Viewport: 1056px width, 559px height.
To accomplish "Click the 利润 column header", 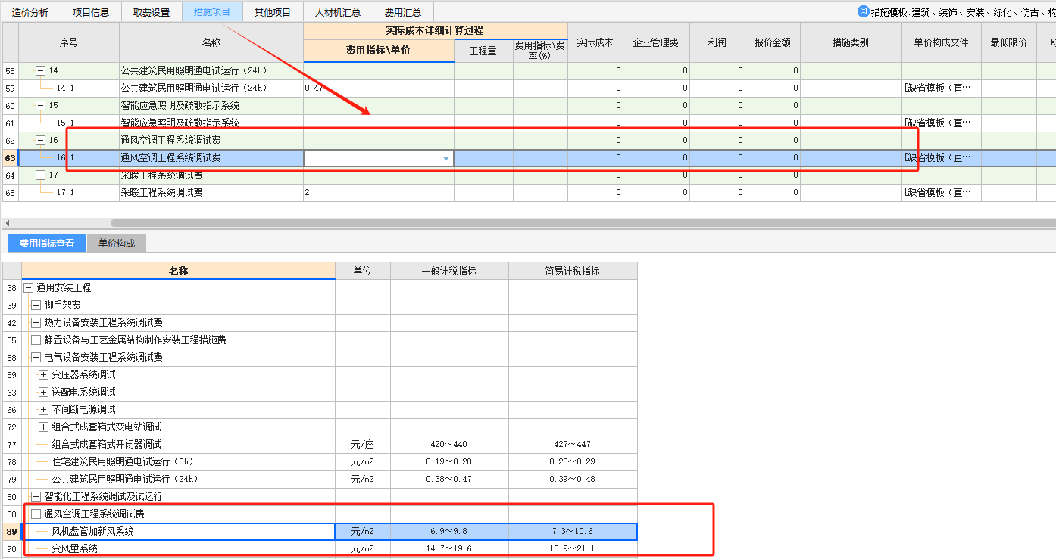I will pyautogui.click(x=717, y=42).
